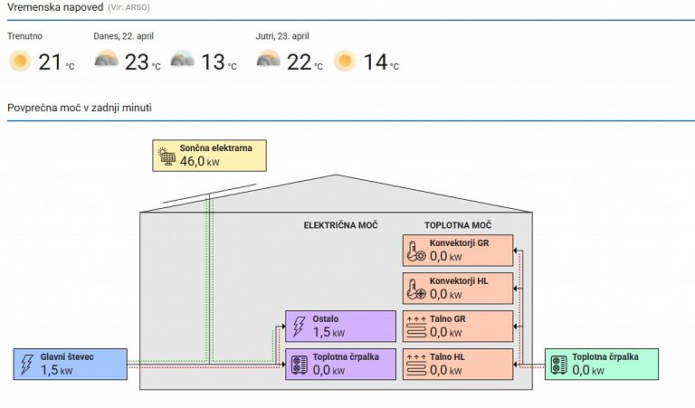Open the Glavni števec 1,5 kW box
This screenshot has height=408, width=695.
pyautogui.click(x=71, y=365)
